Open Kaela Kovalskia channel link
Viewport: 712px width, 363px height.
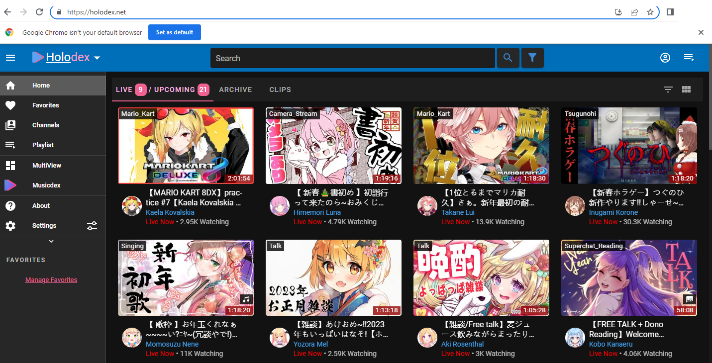coord(170,212)
